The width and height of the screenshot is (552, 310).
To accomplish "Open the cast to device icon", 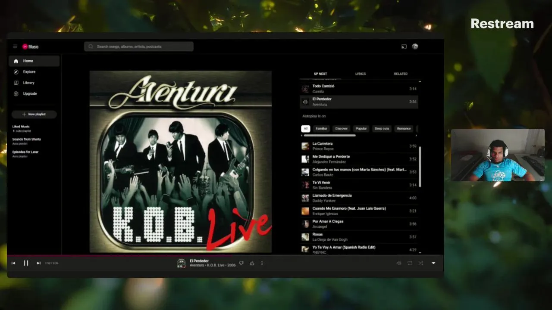I will coord(404,46).
